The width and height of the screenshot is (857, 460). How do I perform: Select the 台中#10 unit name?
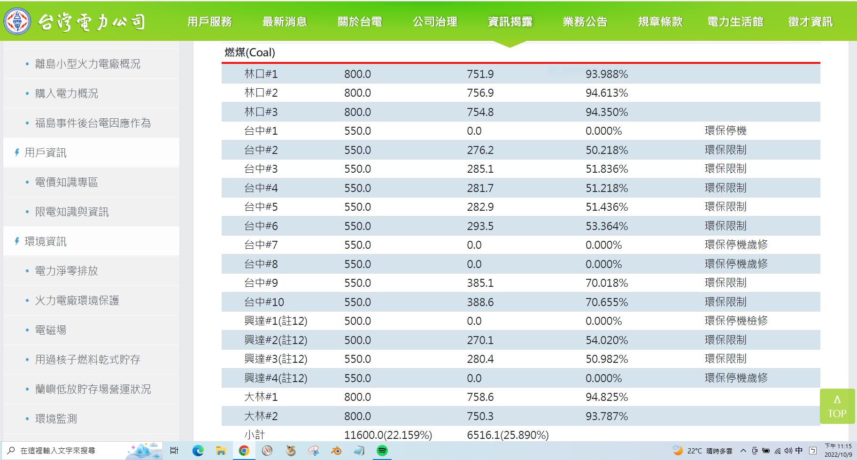click(x=264, y=302)
